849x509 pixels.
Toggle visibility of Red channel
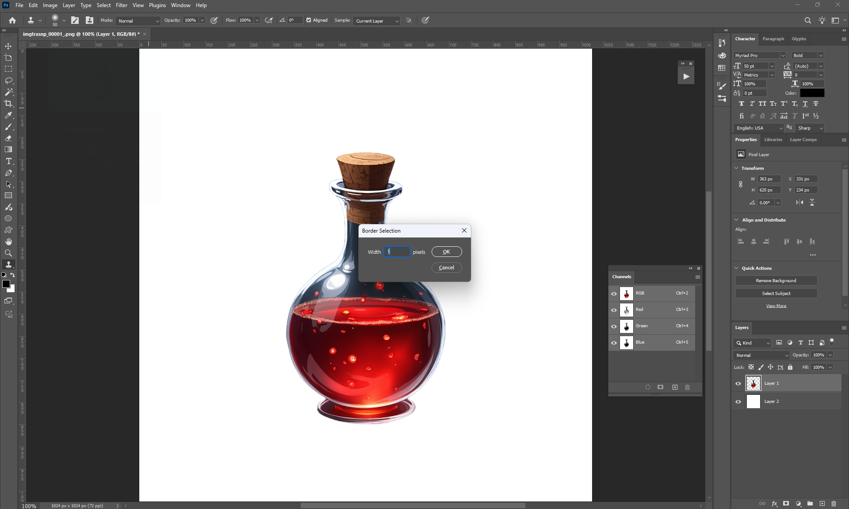click(614, 310)
